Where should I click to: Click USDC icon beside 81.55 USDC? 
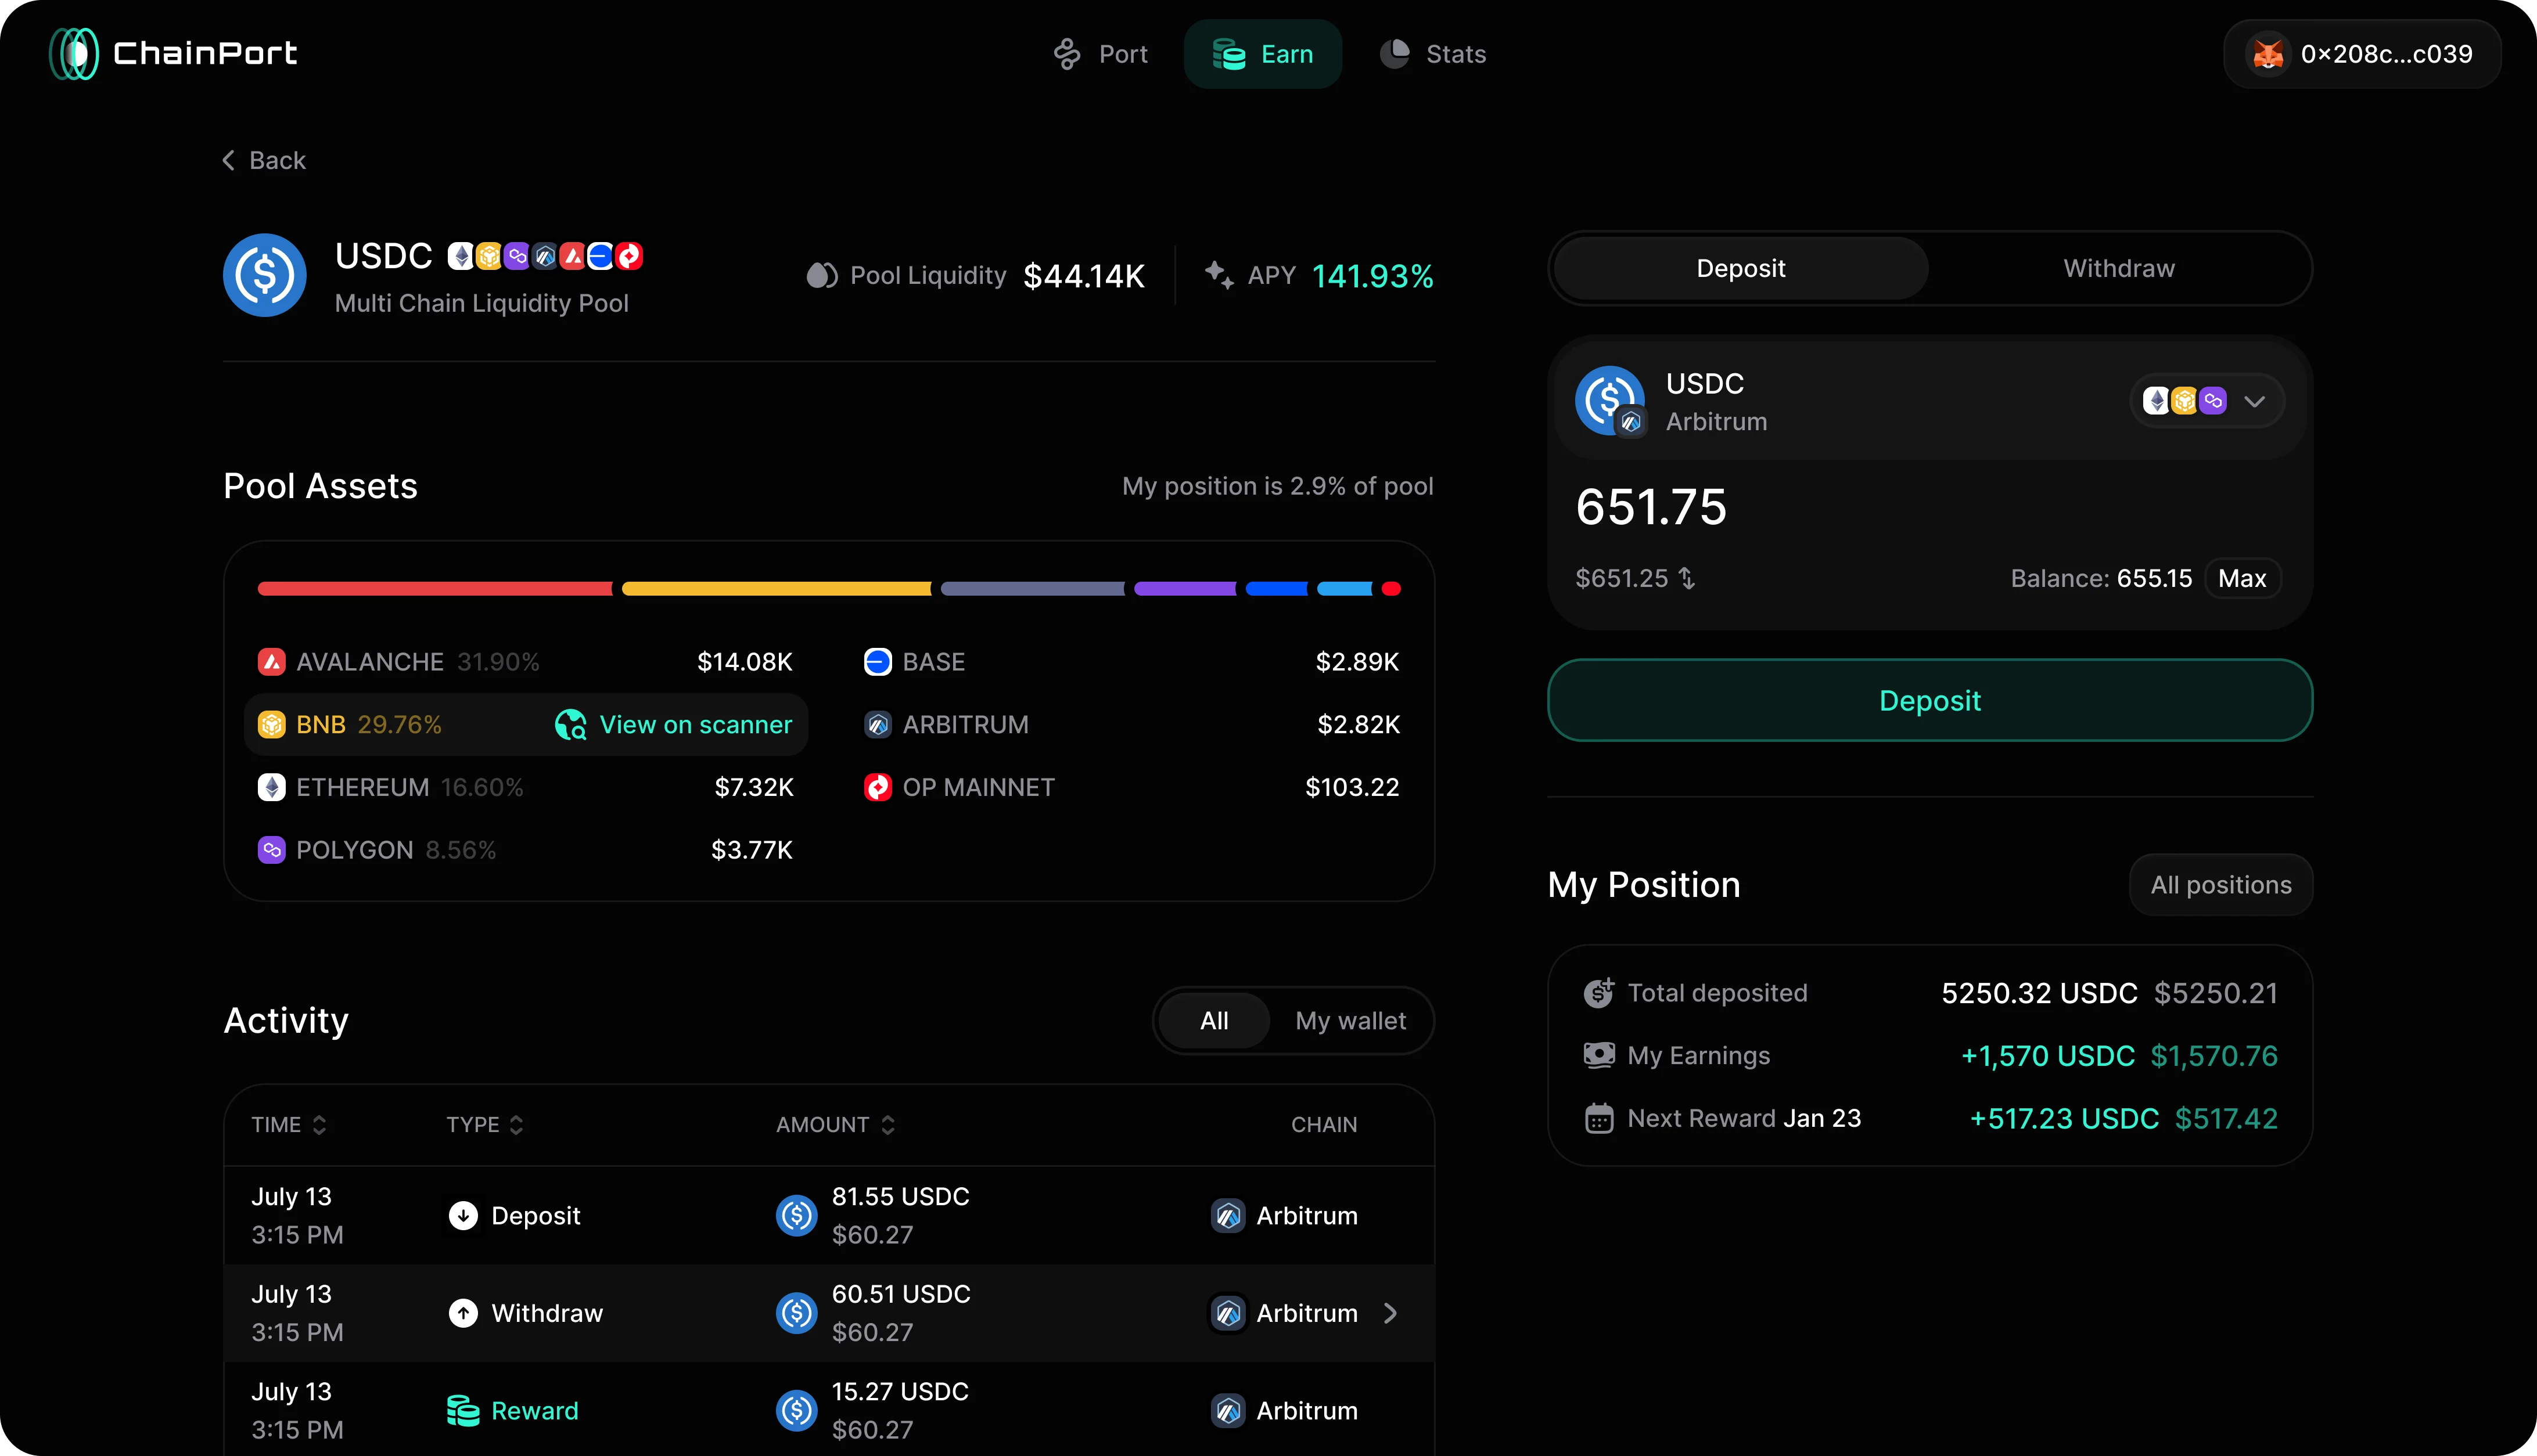tap(796, 1216)
